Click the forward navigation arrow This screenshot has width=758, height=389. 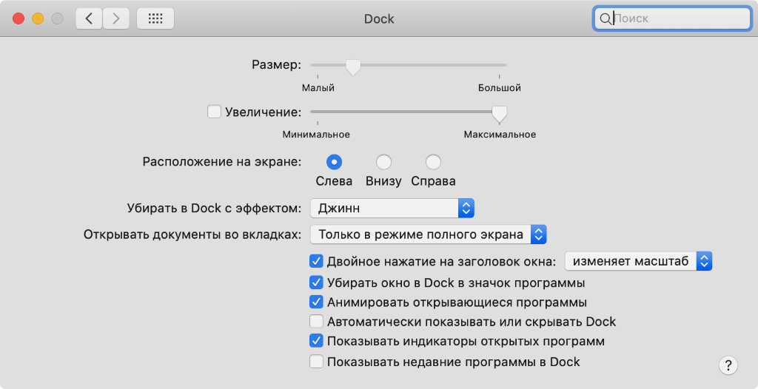coord(115,18)
